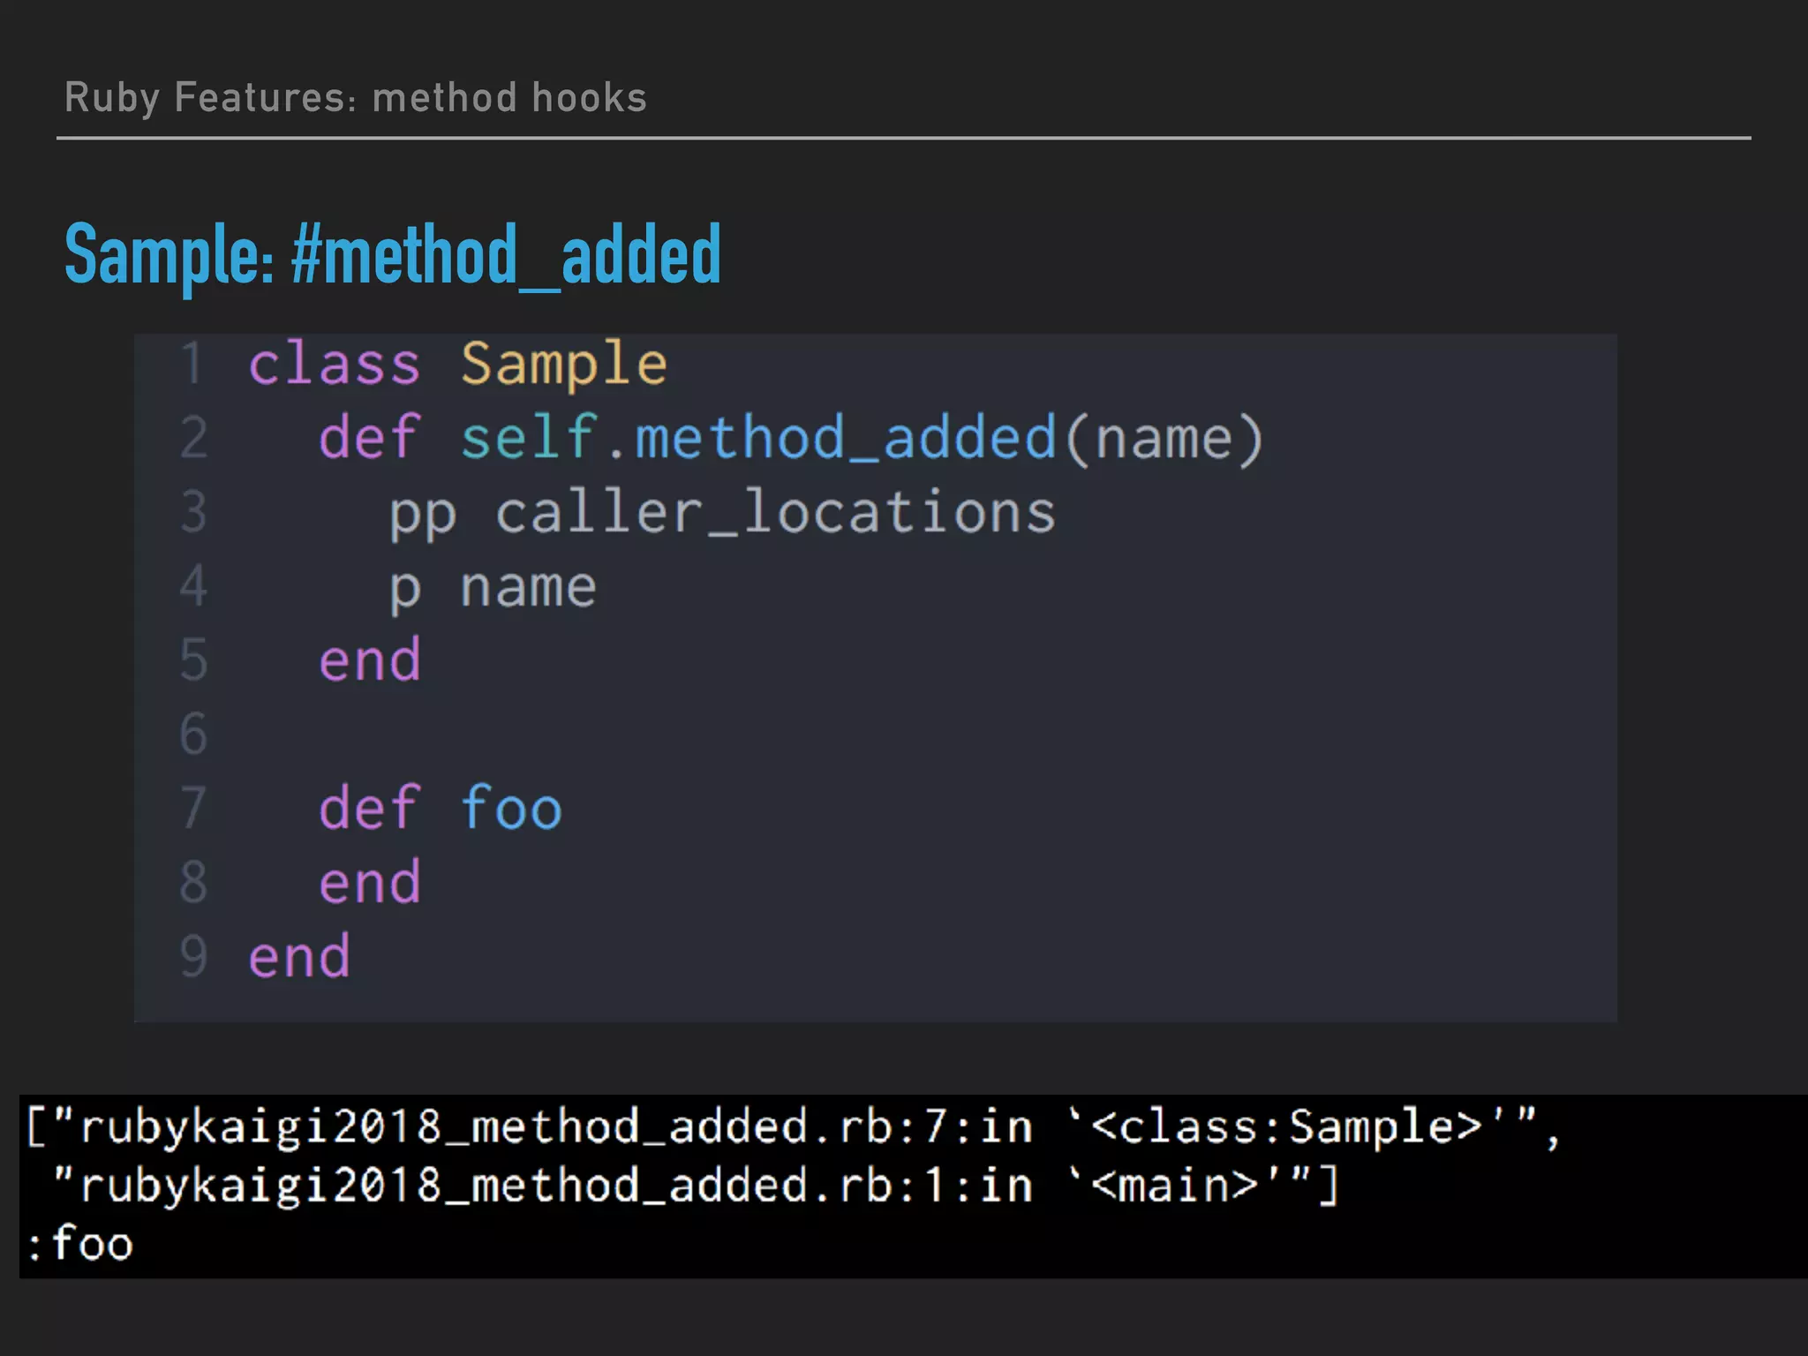The width and height of the screenshot is (1808, 1356).
Task: Click '<class:Sample>' in the terminal output
Action: (x=1286, y=1127)
